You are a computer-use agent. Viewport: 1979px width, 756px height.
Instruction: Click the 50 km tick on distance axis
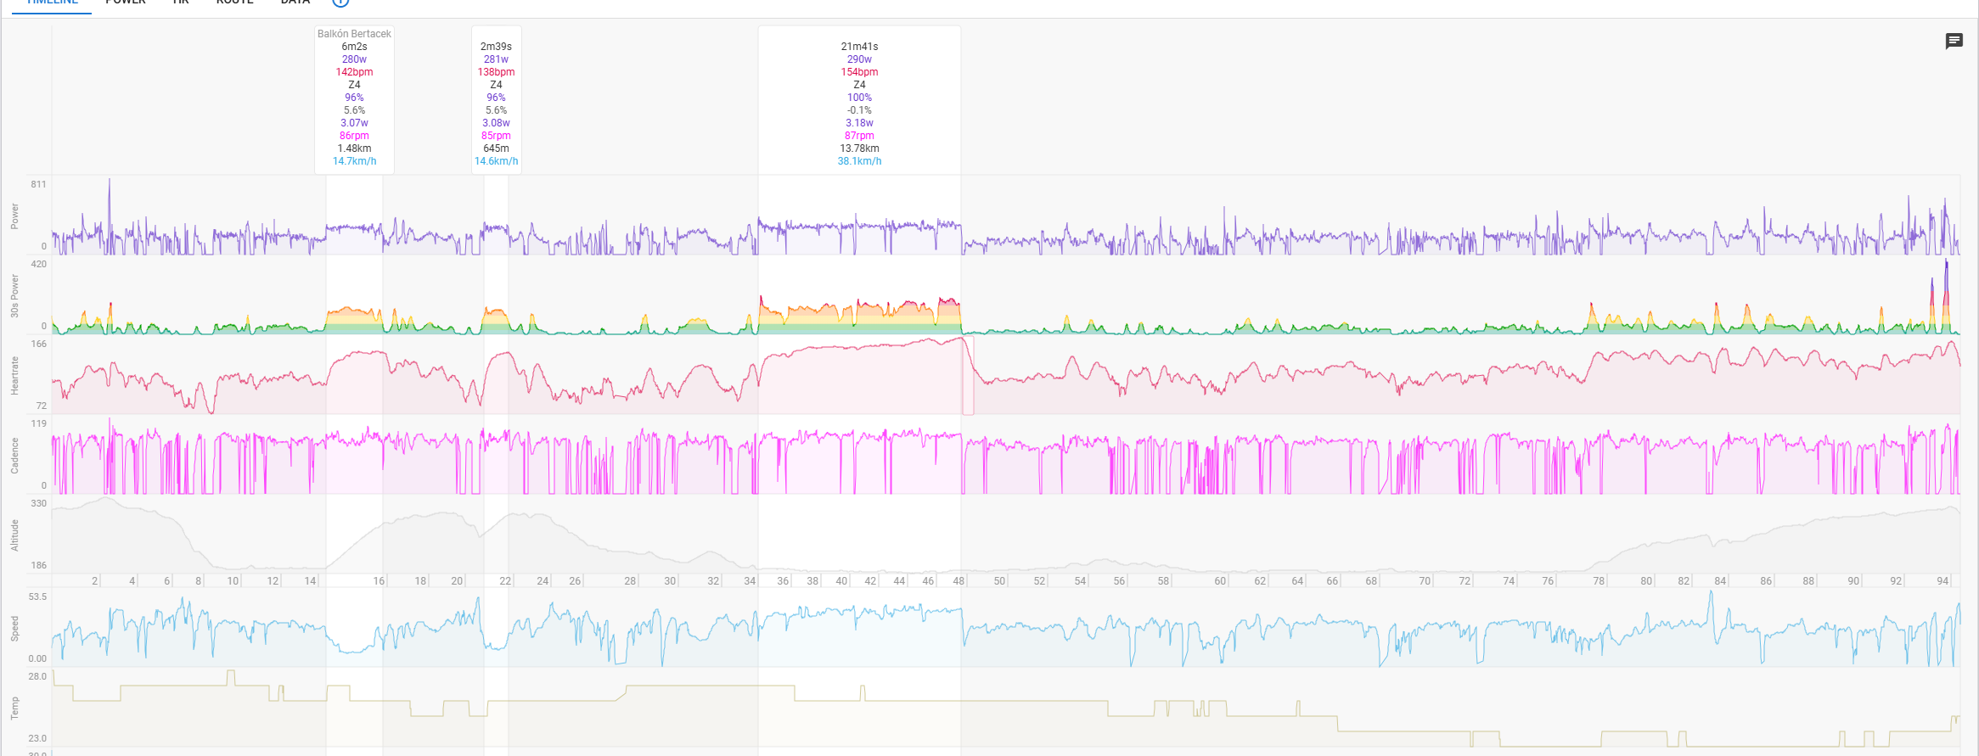[x=999, y=581]
